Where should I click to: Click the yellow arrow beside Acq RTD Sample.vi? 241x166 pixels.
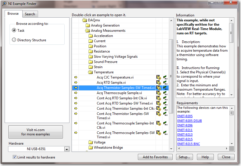tap(76, 83)
